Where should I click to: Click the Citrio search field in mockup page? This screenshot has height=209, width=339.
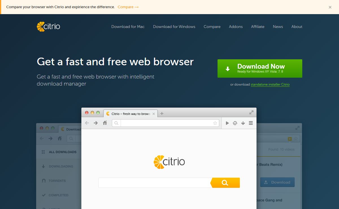tap(155, 183)
